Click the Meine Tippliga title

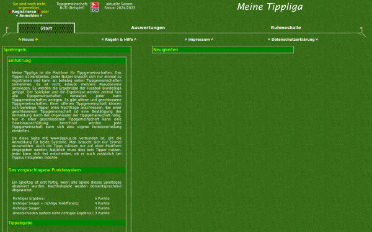(270, 7)
